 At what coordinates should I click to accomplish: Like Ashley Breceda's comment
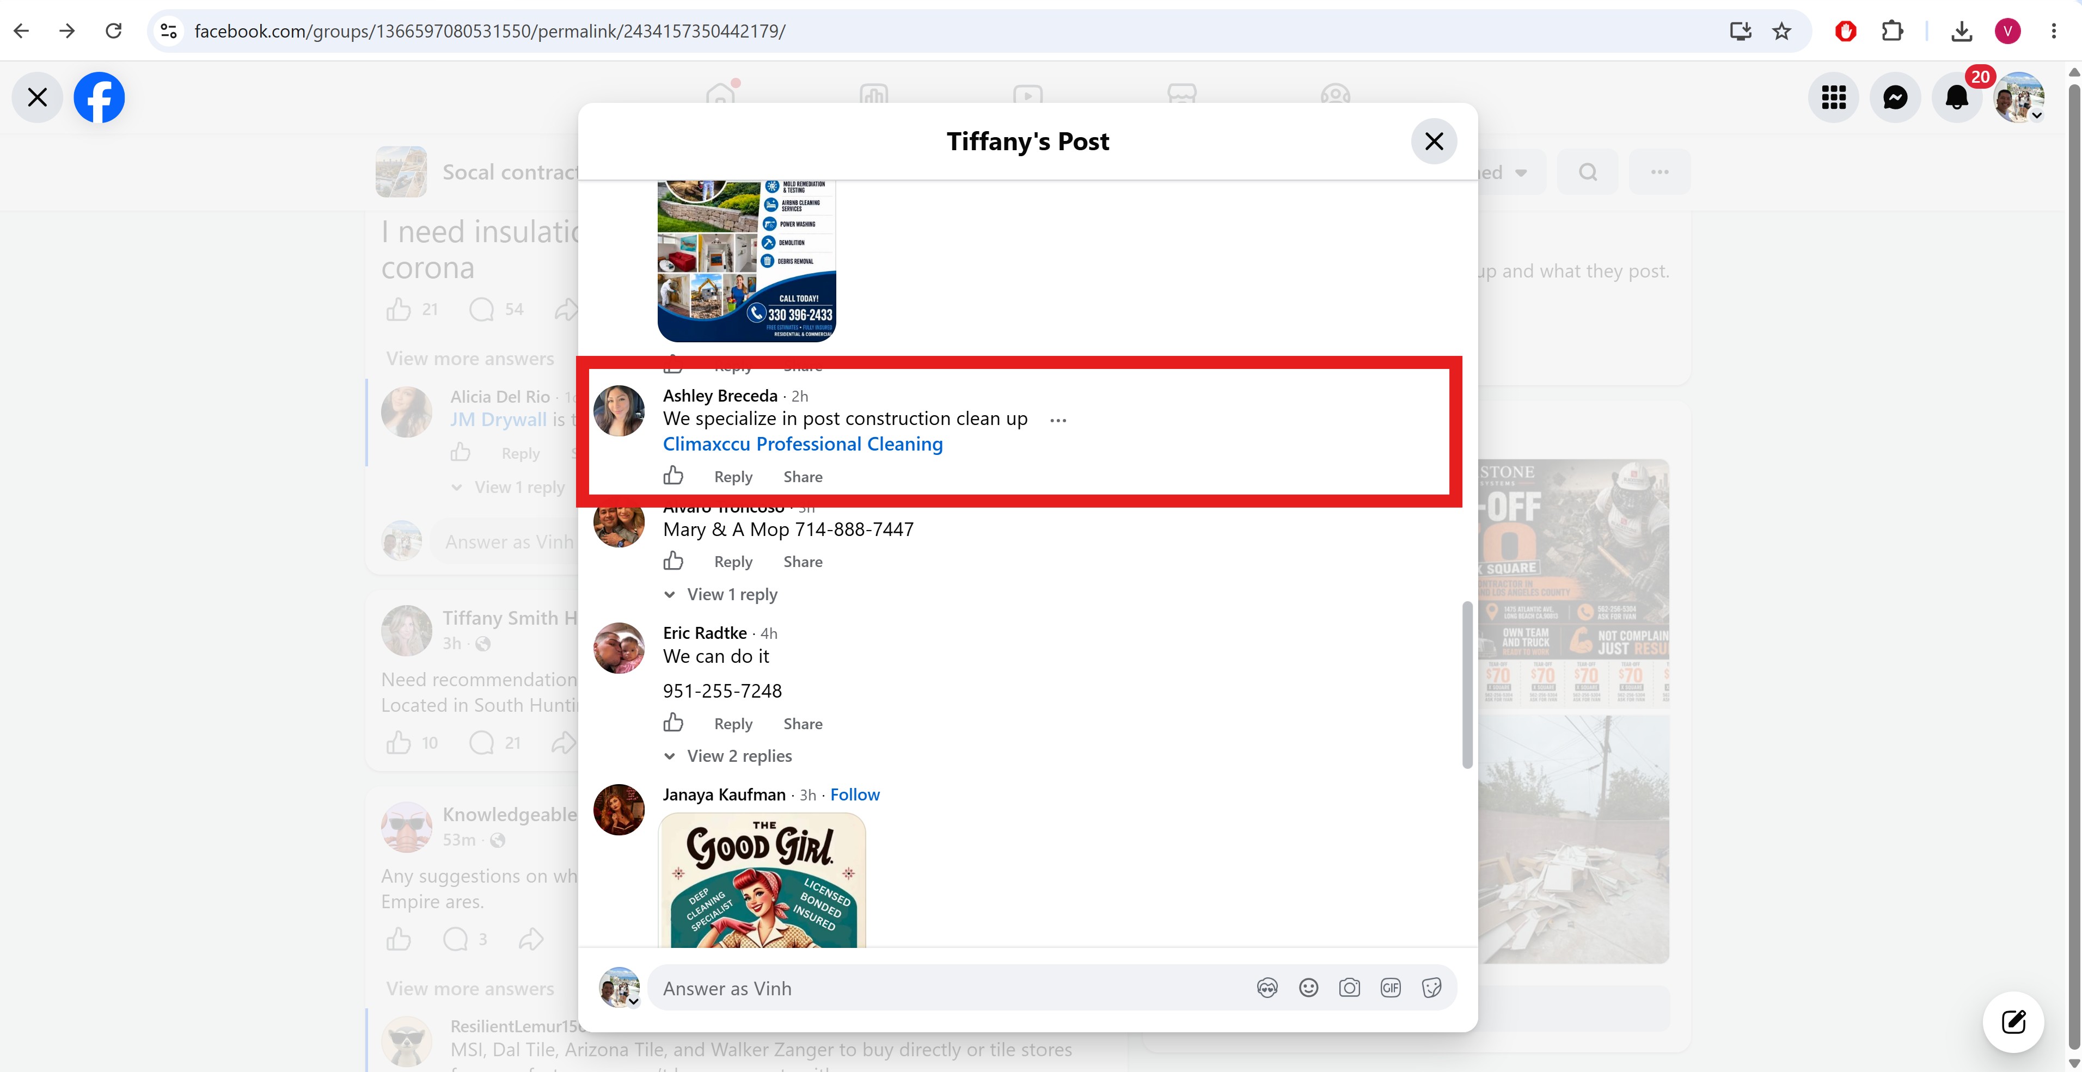[673, 476]
